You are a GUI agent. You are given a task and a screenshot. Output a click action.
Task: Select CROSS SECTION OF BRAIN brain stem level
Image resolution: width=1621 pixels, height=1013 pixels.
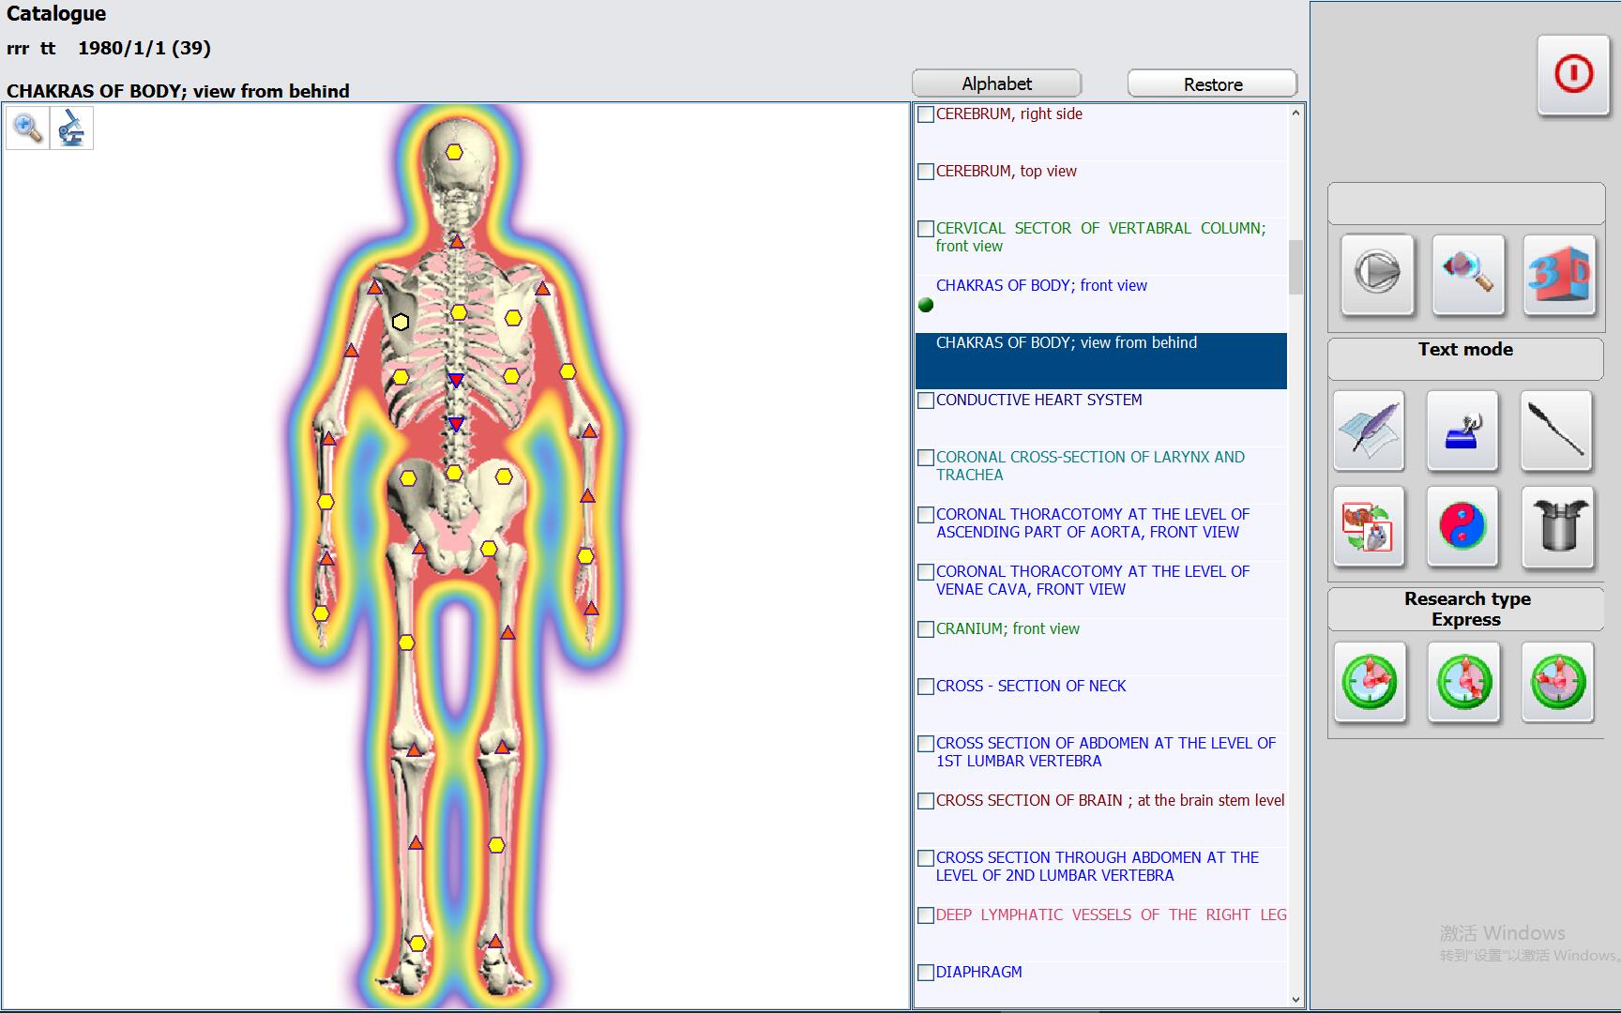point(1101,819)
